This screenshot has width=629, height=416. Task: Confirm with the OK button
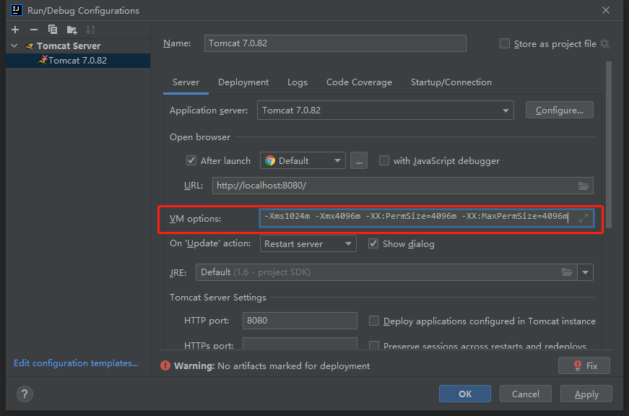tap(465, 394)
